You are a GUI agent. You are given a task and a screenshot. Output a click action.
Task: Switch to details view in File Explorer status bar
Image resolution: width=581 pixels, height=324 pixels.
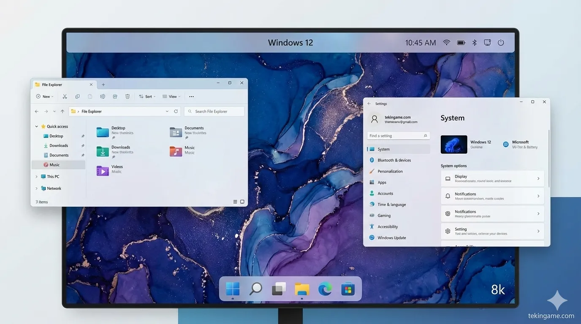coord(235,202)
